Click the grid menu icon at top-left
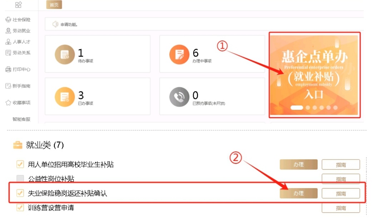This screenshot has height=220, width=372. [x=18, y=5]
